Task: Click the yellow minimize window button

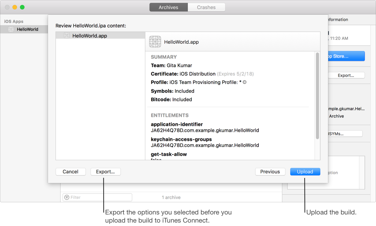Action: tap(14, 7)
